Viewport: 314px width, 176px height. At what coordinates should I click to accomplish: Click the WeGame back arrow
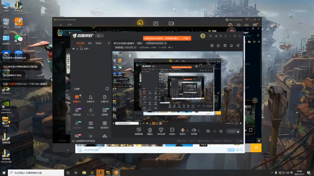point(61,25)
